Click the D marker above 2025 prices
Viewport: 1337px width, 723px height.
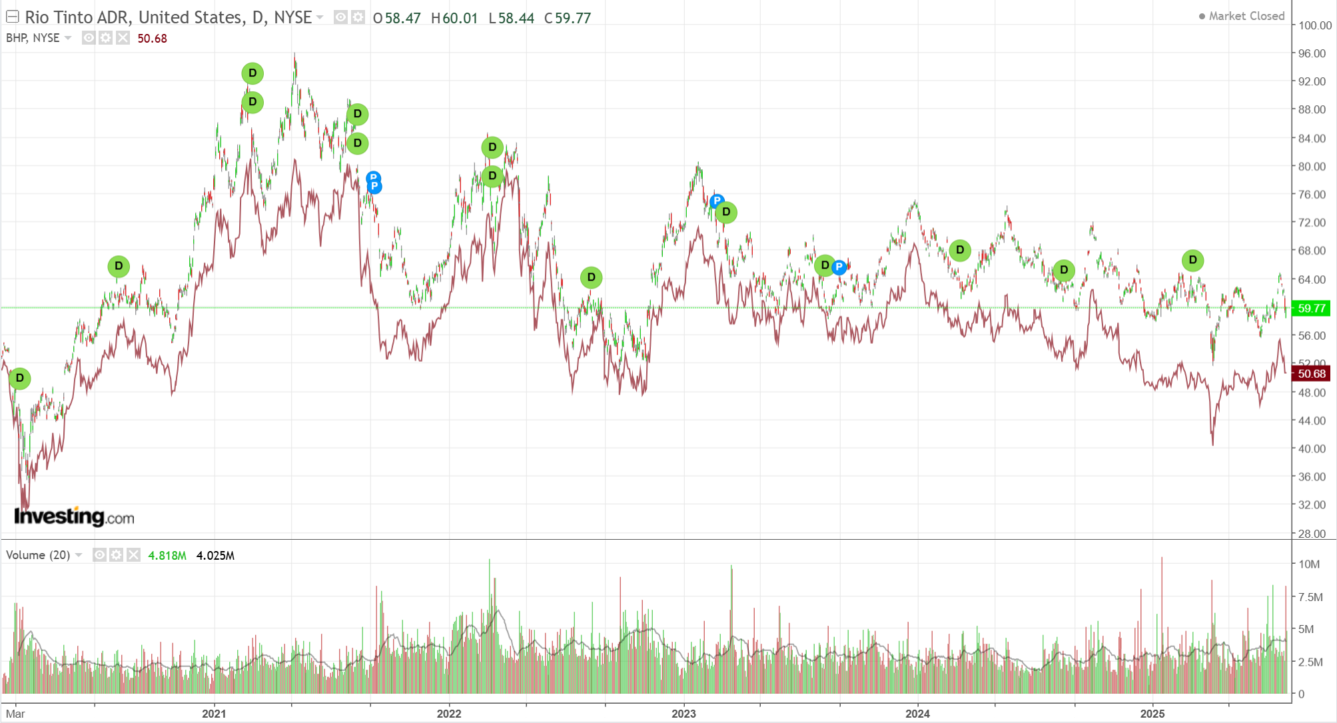tap(1192, 260)
